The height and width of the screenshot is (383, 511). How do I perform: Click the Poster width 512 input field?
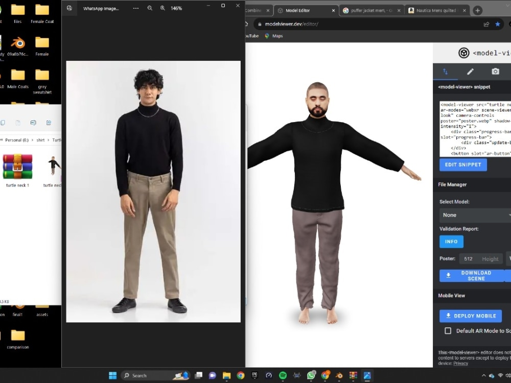pos(469,258)
